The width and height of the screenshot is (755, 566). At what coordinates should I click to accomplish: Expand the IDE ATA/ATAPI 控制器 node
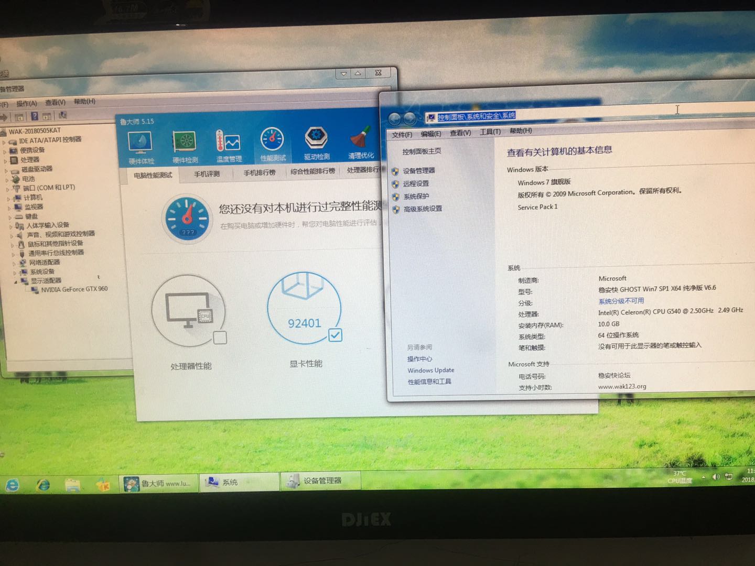pyautogui.click(x=4, y=141)
